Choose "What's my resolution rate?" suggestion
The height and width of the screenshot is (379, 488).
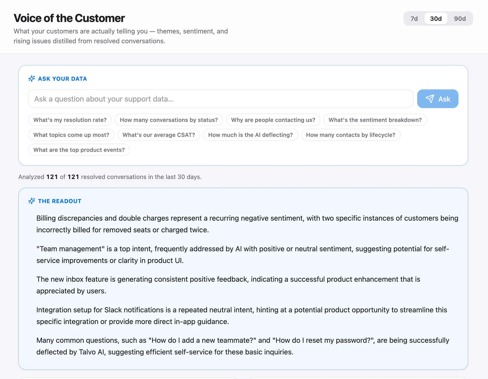70,120
